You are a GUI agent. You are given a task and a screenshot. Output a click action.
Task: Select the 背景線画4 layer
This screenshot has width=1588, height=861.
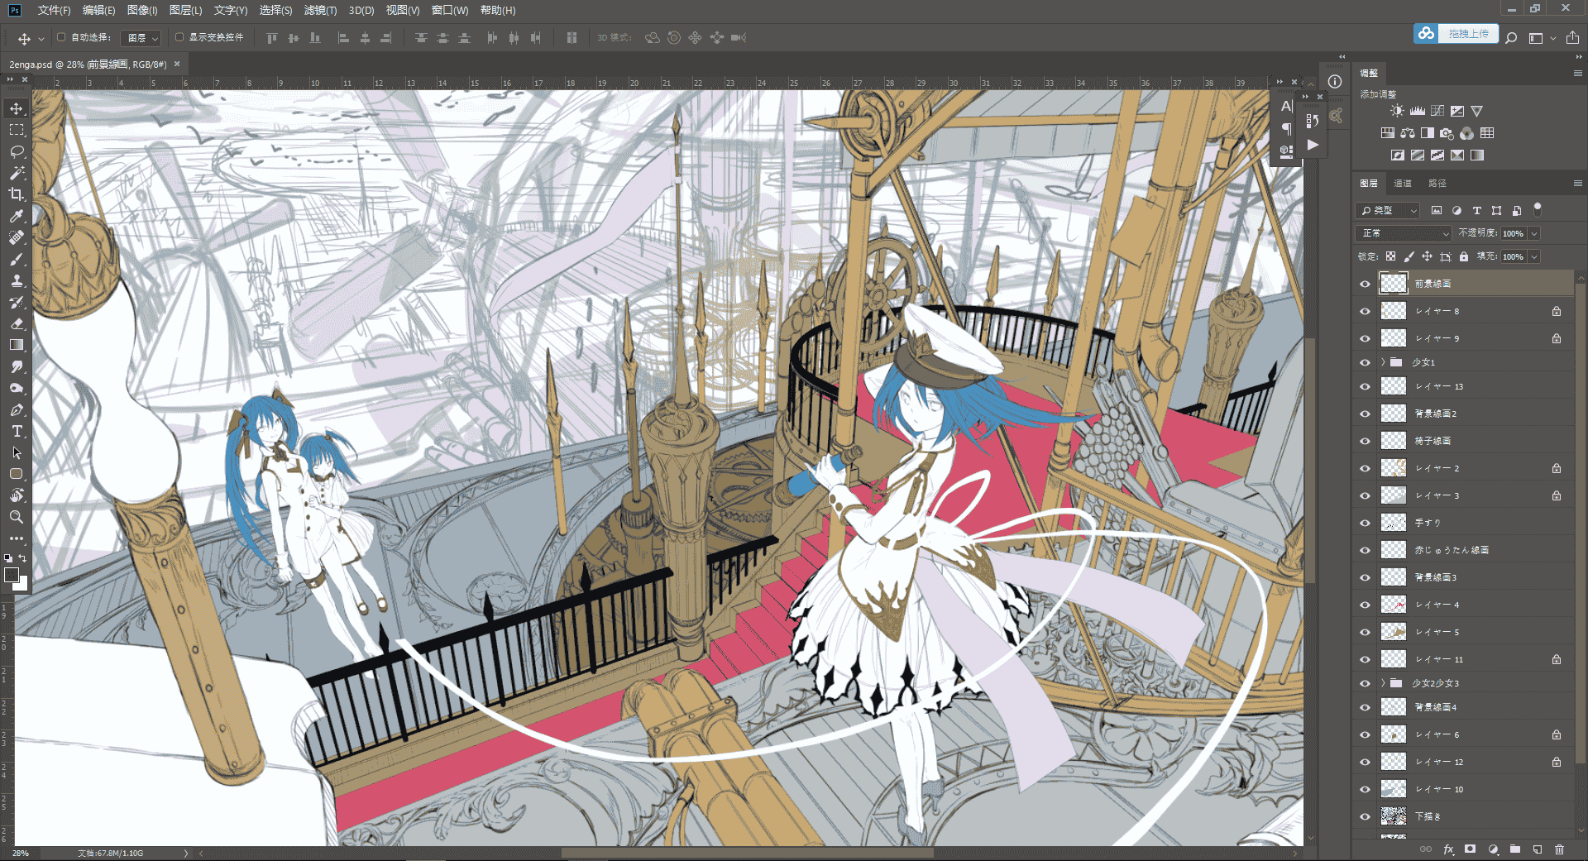coord(1476,707)
